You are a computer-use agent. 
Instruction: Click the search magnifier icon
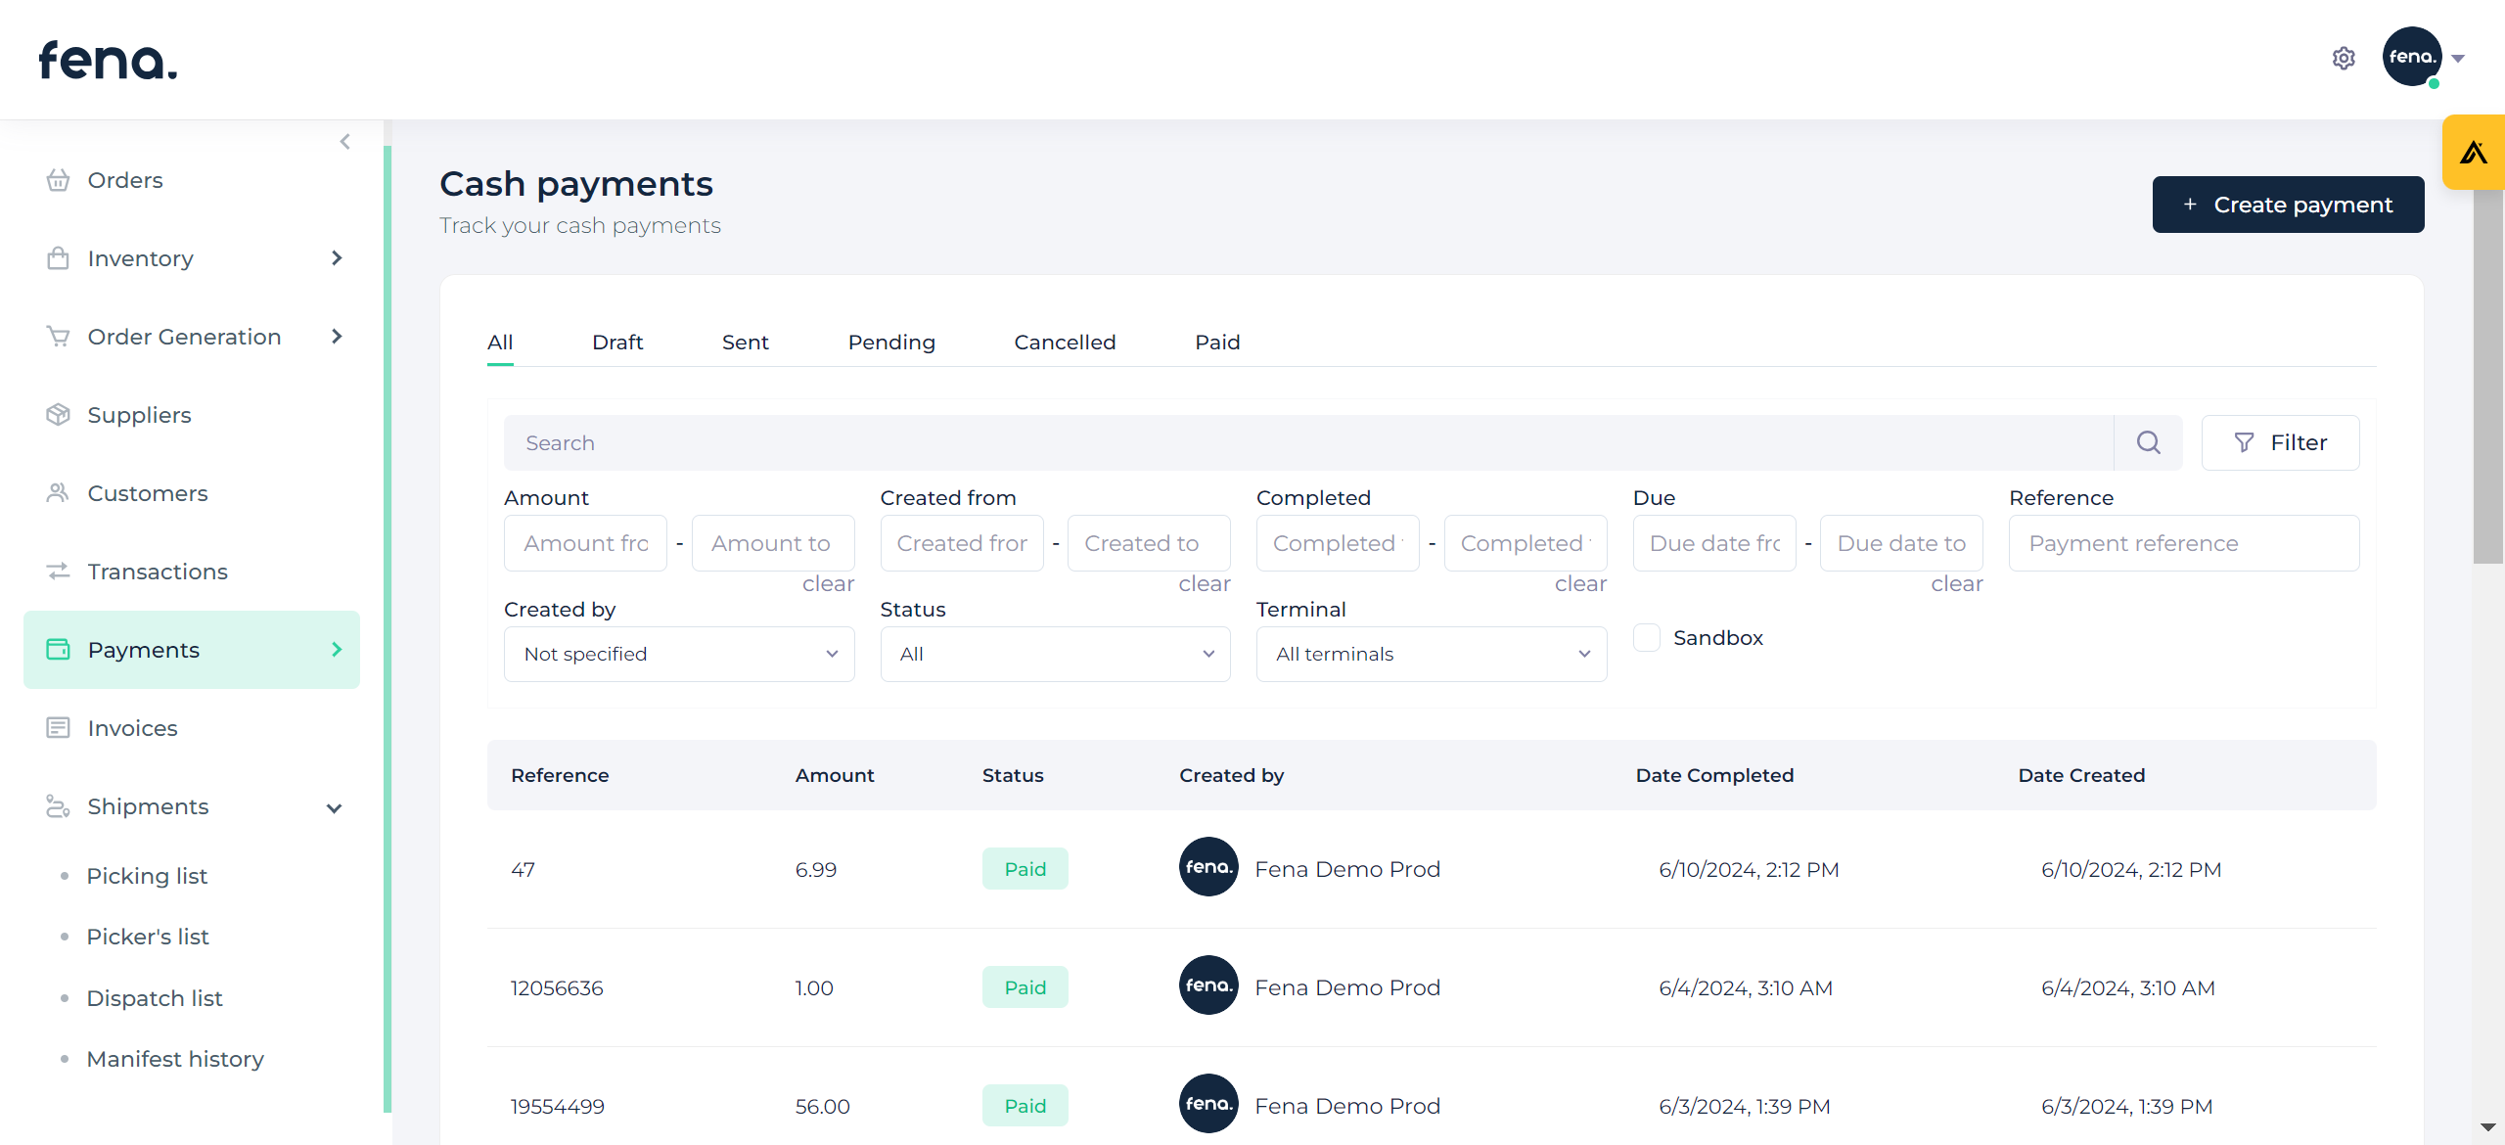click(2148, 443)
